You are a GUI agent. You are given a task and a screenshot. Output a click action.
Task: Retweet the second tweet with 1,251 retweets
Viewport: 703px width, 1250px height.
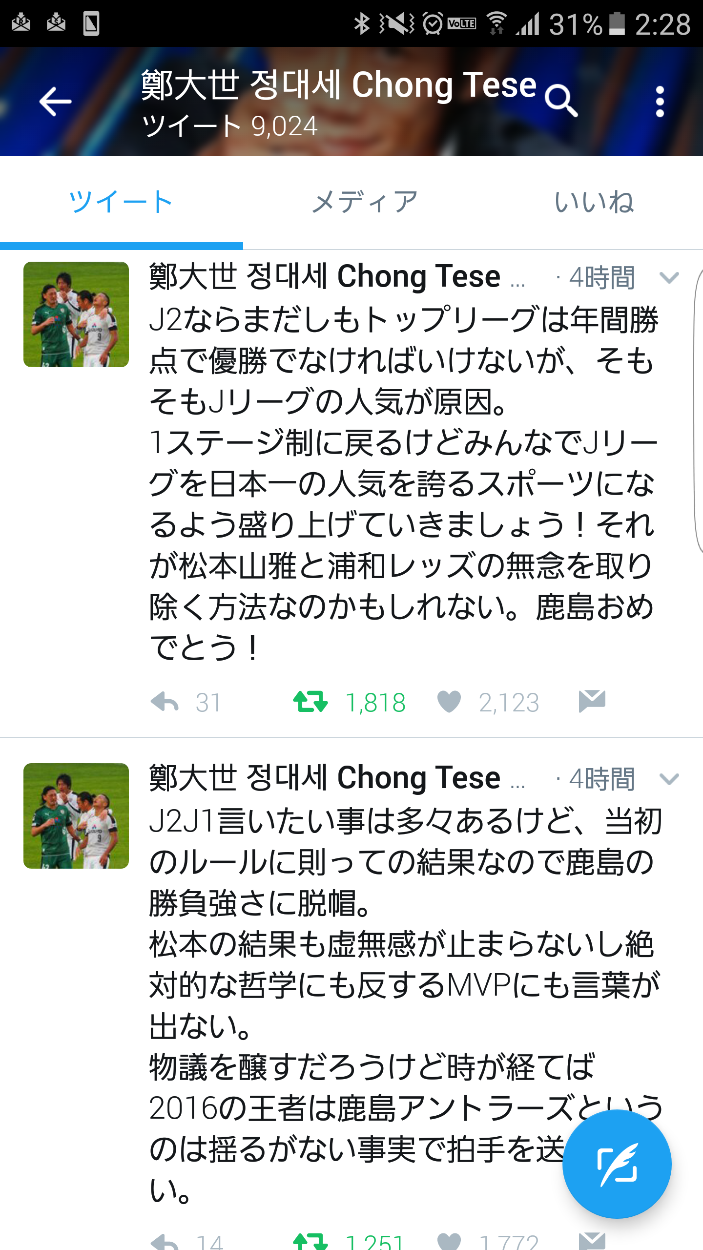[x=310, y=1241]
